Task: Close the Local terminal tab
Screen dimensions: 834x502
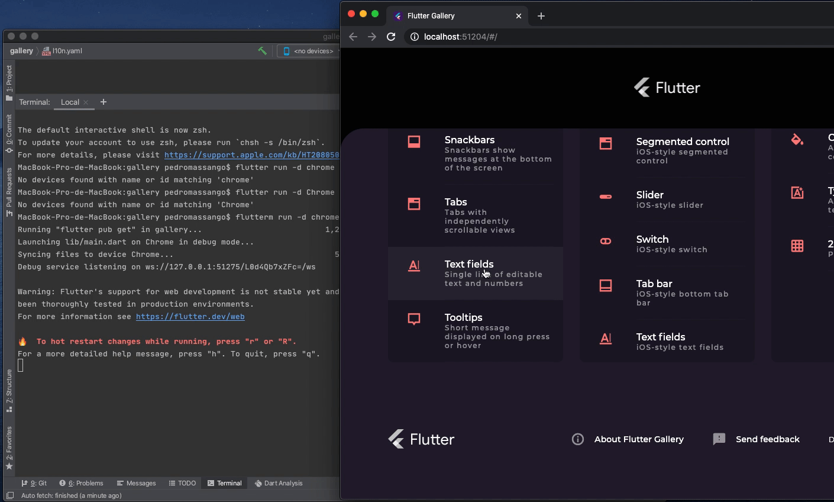Action: 86,102
